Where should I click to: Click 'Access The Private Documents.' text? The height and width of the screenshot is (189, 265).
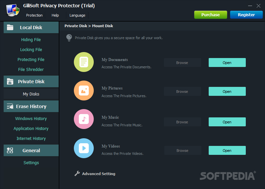(x=126, y=67)
